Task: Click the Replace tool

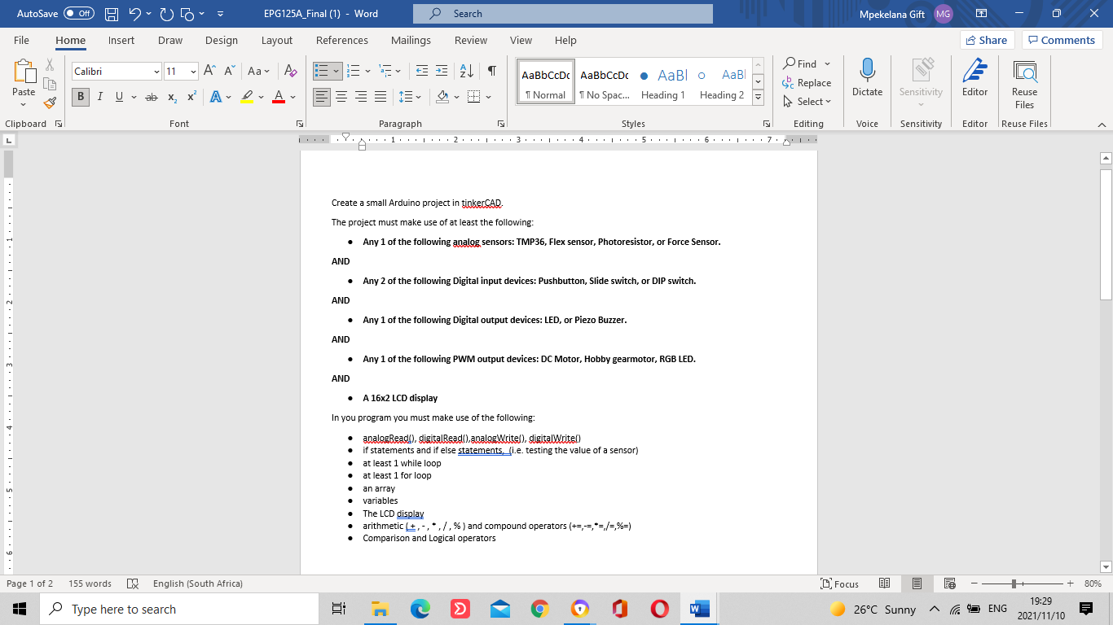Action: click(x=807, y=83)
